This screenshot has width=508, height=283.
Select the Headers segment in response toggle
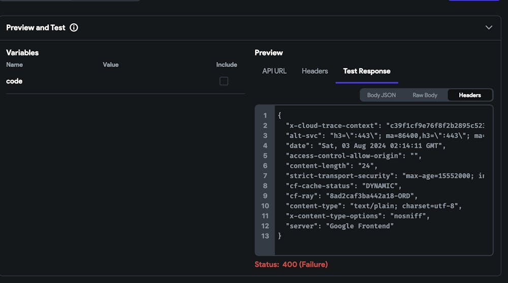pos(470,95)
